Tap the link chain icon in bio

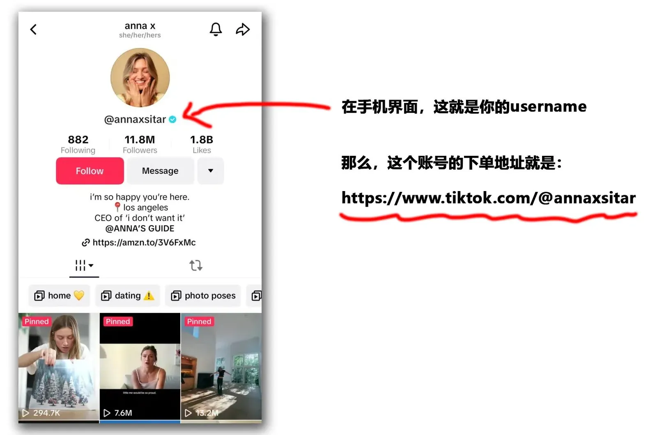pos(85,243)
